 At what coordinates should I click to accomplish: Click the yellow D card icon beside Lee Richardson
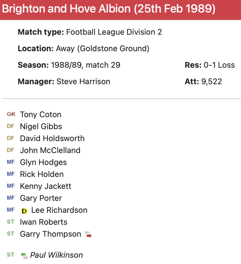(x=24, y=211)
